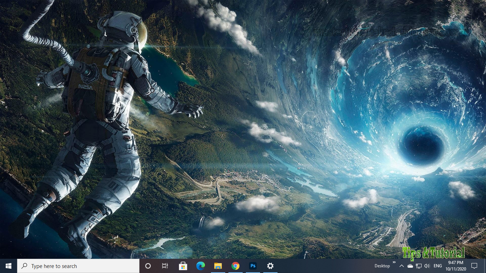Open Adobe Photoshop from the taskbar
This screenshot has width=486, height=273.
tap(253, 266)
